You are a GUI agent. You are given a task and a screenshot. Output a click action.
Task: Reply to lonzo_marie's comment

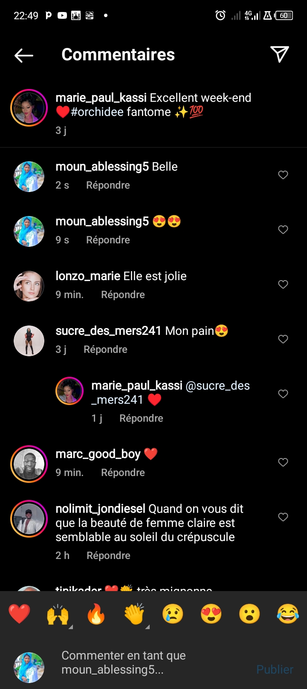pyautogui.click(x=123, y=295)
